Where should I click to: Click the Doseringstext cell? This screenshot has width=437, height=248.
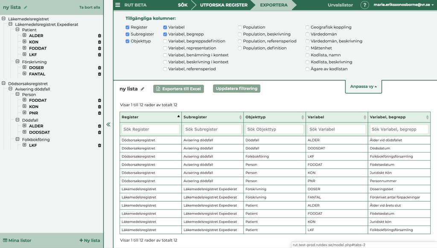399,189
